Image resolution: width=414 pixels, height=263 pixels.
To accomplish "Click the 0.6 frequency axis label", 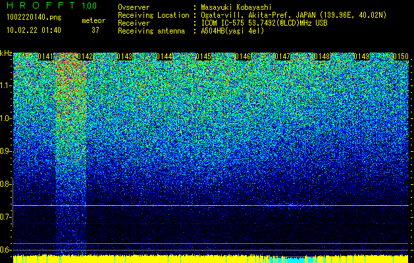I will pyautogui.click(x=5, y=250).
